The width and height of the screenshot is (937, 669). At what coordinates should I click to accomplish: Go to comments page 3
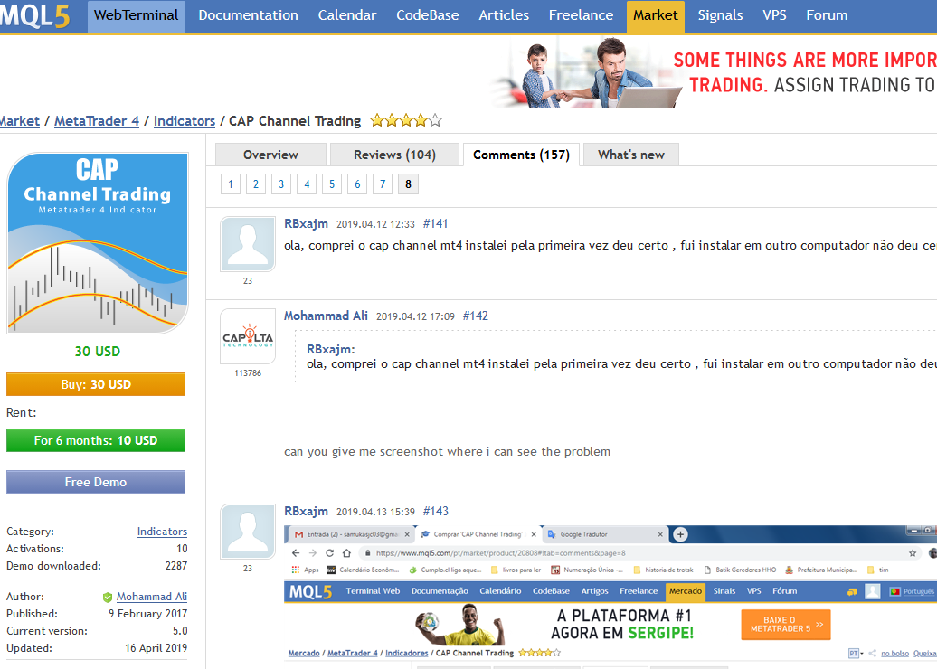coord(281,184)
